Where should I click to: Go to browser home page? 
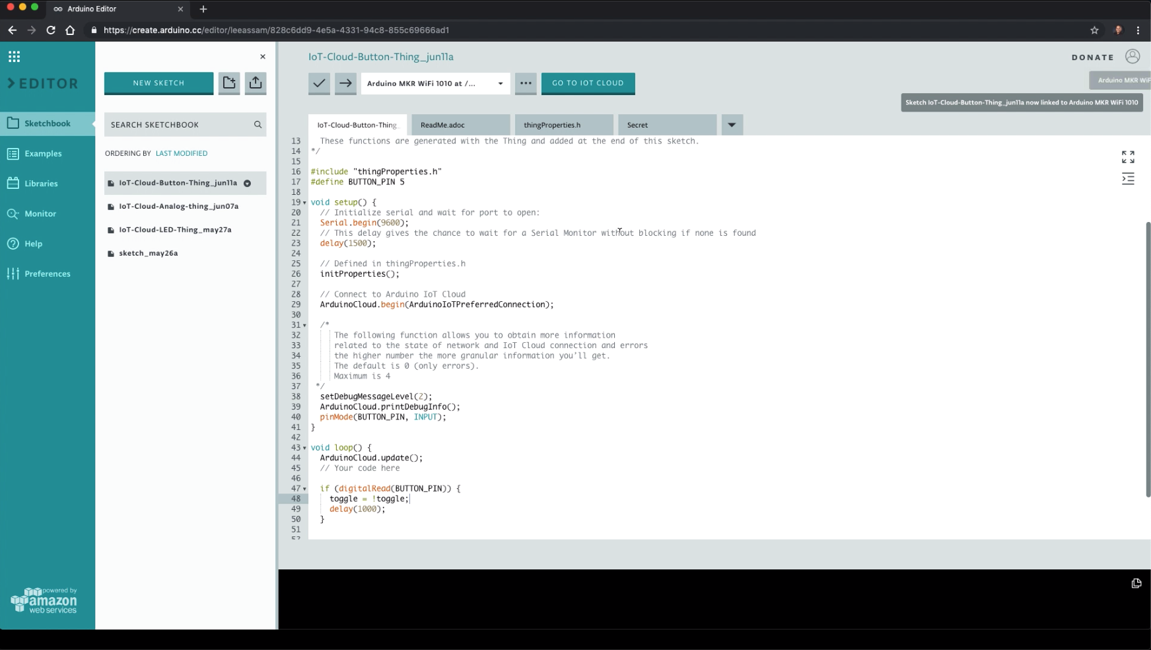pos(70,30)
